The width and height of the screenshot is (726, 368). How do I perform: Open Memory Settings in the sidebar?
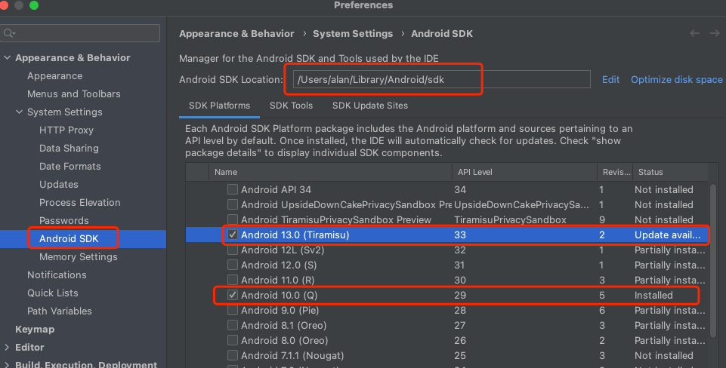(78, 257)
